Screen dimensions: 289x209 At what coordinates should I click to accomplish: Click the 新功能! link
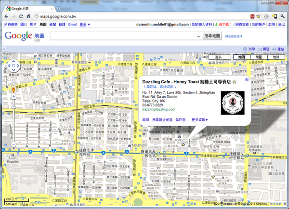pos(225,25)
